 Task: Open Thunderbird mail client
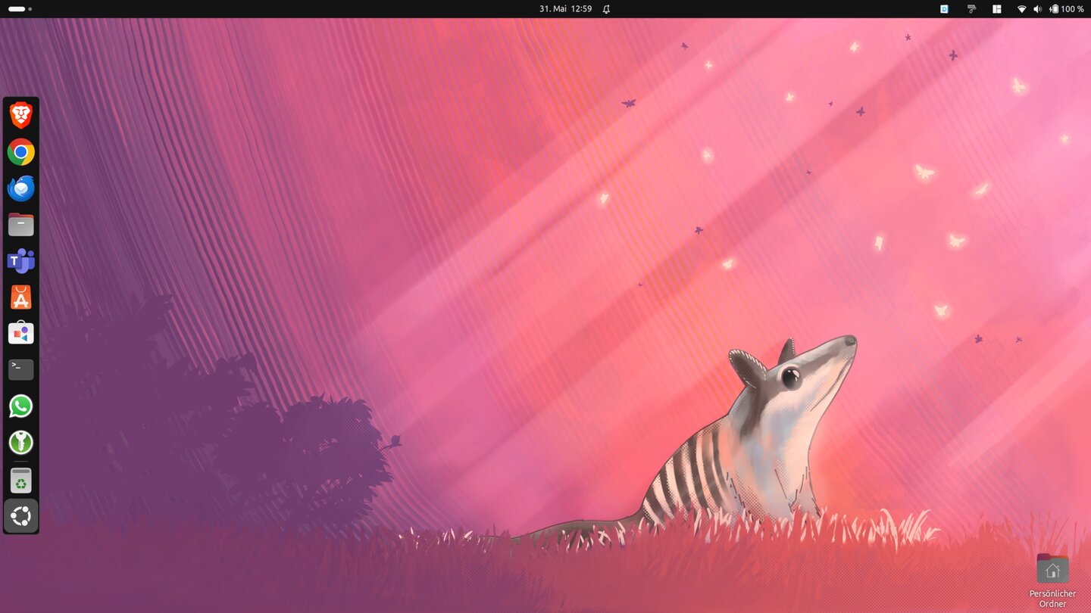coord(21,188)
